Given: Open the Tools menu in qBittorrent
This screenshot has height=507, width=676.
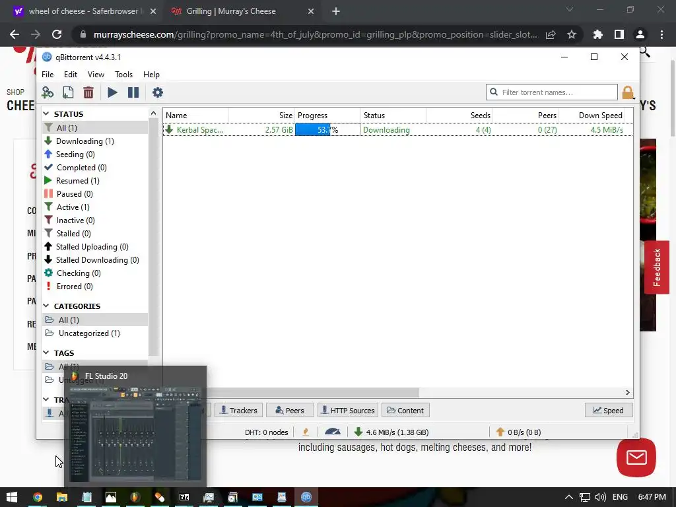Looking at the screenshot, I should point(123,75).
